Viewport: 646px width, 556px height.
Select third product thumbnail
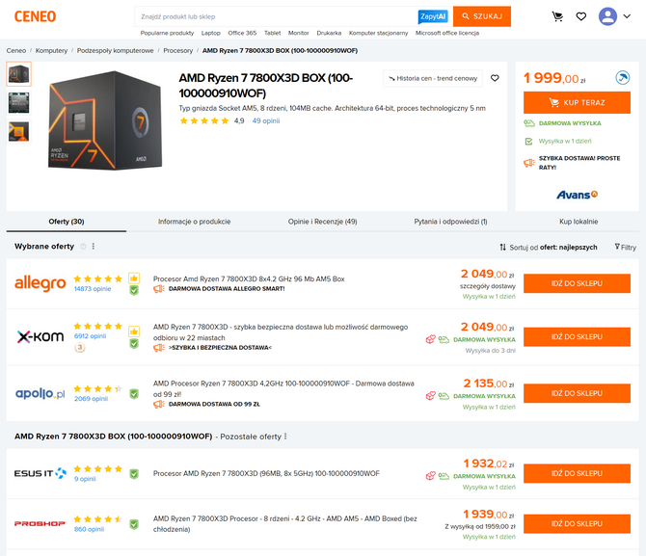(19, 131)
